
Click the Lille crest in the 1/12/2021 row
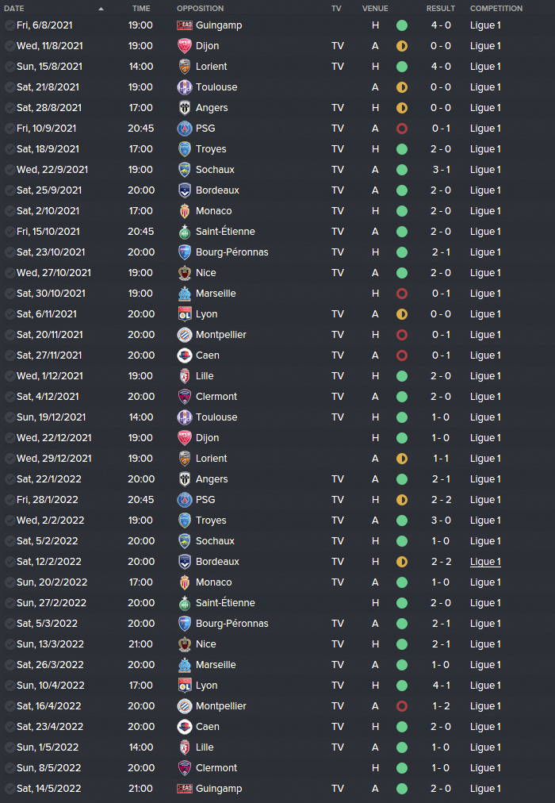[184, 376]
